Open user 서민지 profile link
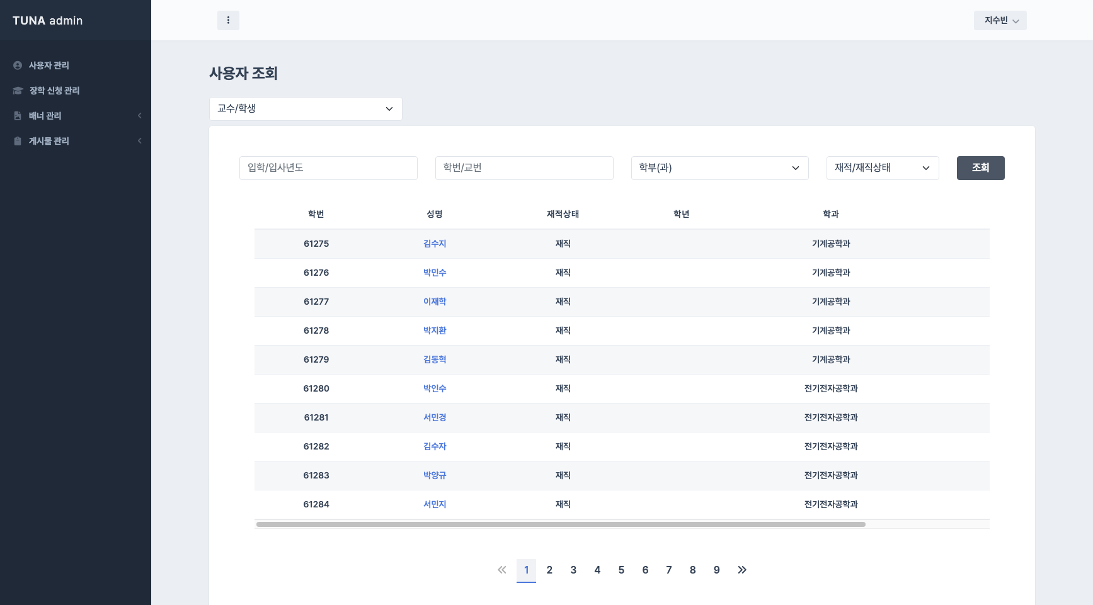The height and width of the screenshot is (605, 1093). pos(435,504)
